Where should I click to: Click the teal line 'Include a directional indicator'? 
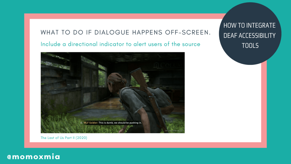(120, 44)
